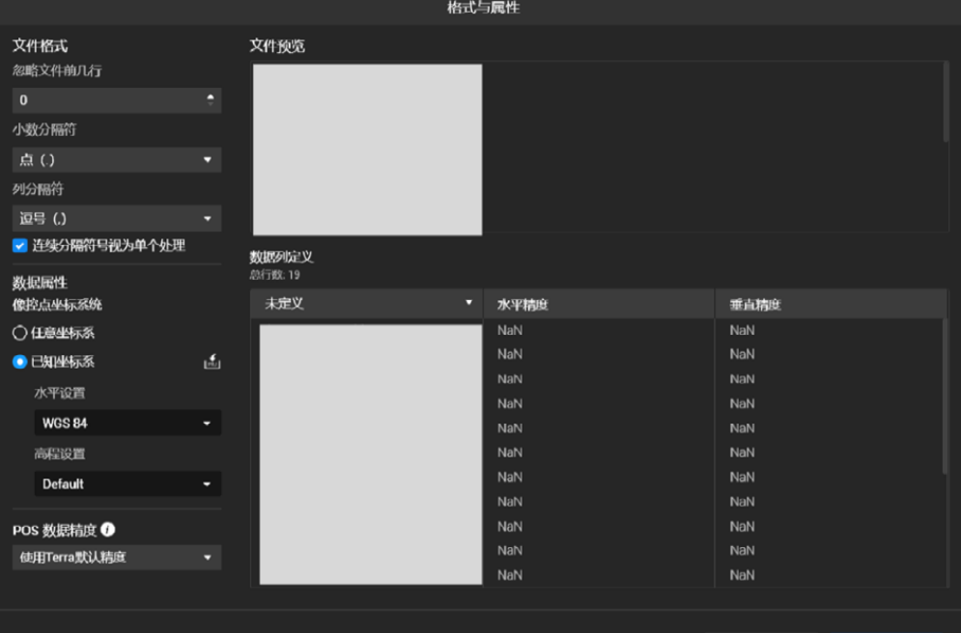
Task: Toggle treat consecutive delimiters as one checkbox
Action: 19,246
